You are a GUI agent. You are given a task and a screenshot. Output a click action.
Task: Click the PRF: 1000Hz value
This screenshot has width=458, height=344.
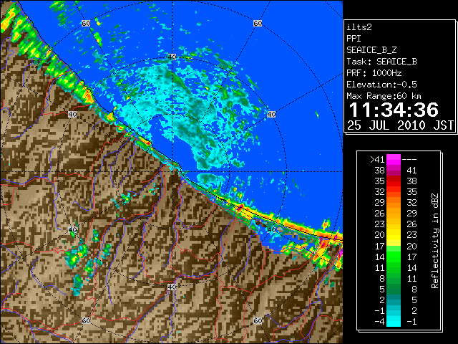[x=374, y=73]
